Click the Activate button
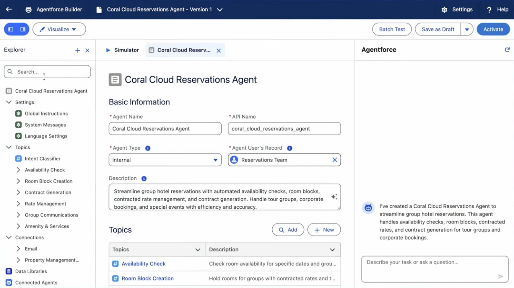 [493, 29]
